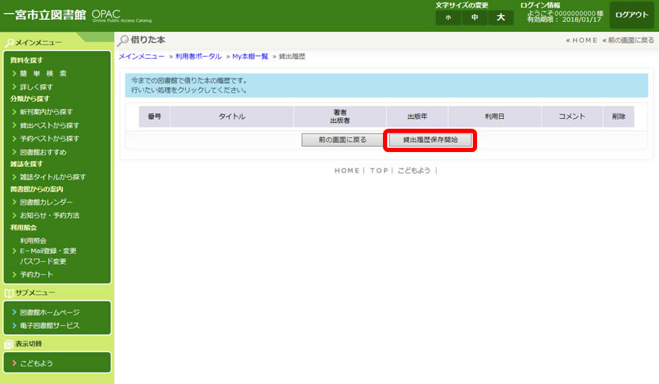Click the 前の画面に戻る button below table

(342, 140)
